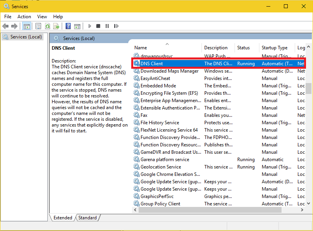Image resolution: width=313 pixels, height=231 pixels.
Task: Select Function Discovery Provider Host row
Action: coord(219,137)
